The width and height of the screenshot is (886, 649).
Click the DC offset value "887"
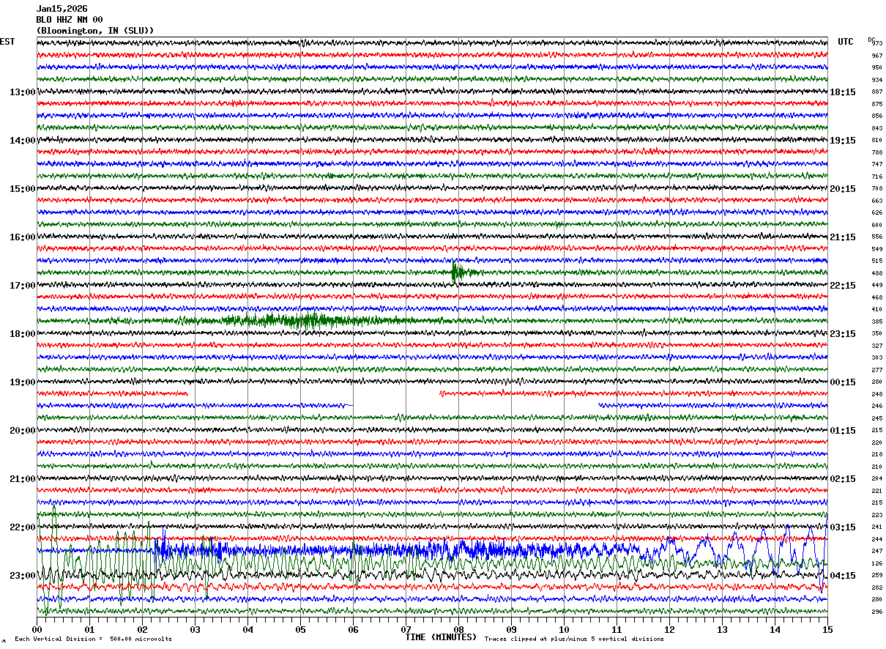(877, 92)
